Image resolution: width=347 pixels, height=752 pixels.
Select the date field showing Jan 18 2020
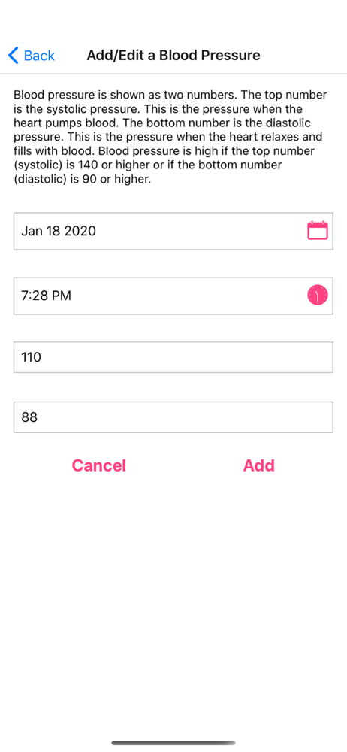point(173,231)
